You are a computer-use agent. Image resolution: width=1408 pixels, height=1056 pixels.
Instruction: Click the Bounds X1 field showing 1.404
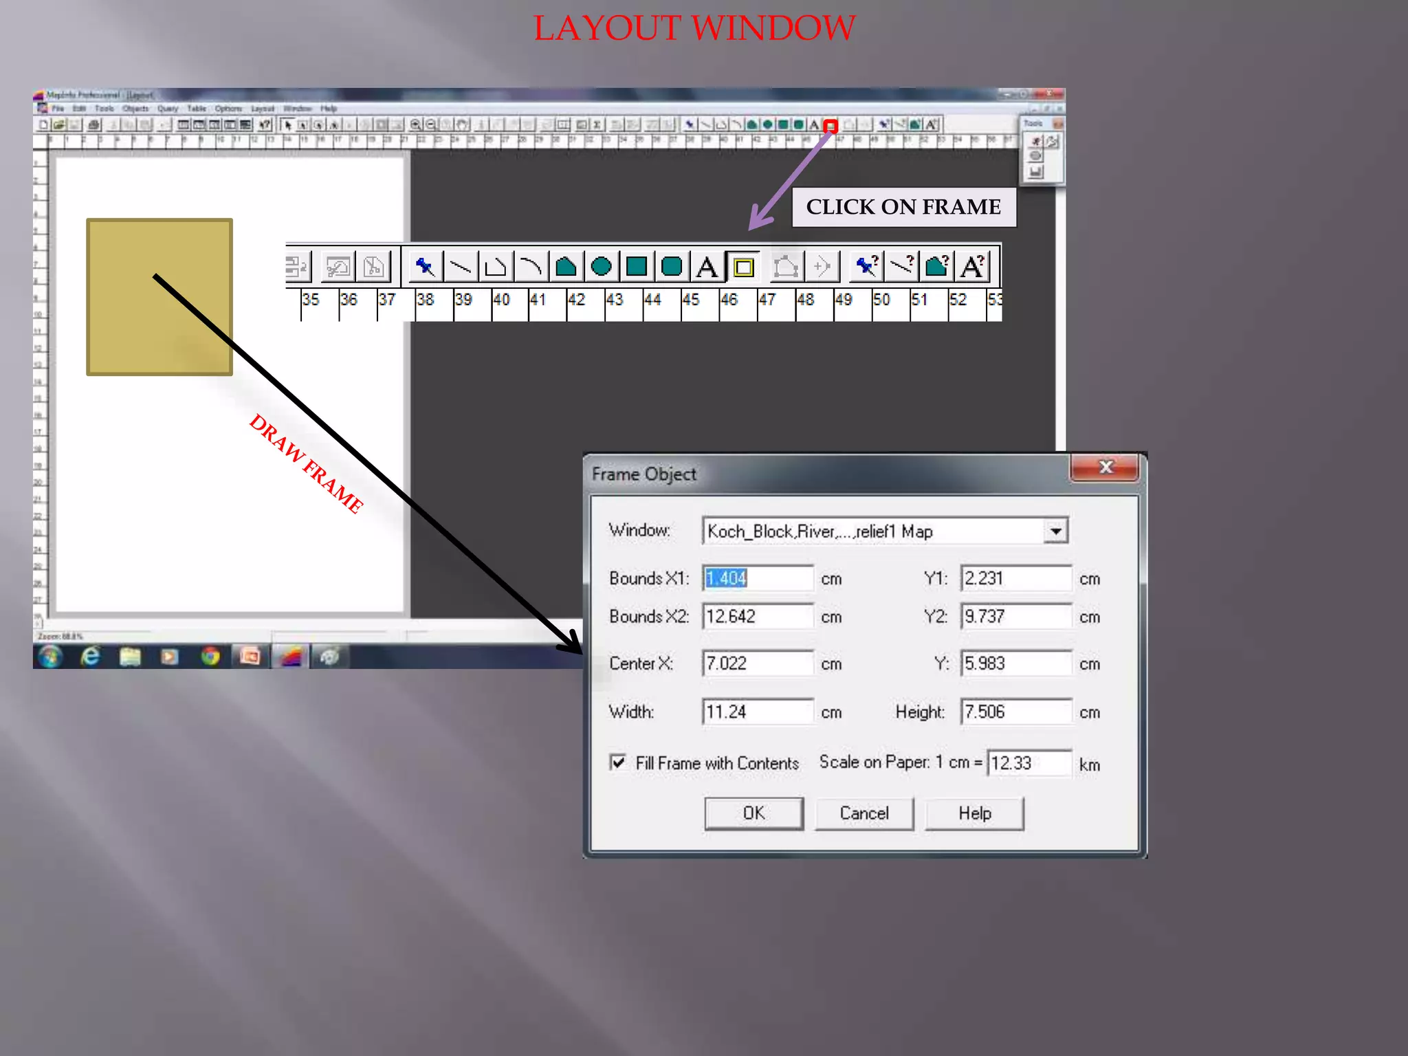point(758,578)
